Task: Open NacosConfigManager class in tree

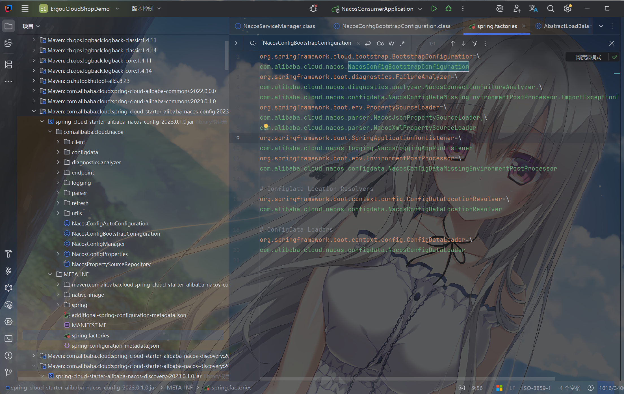Action: (98, 244)
